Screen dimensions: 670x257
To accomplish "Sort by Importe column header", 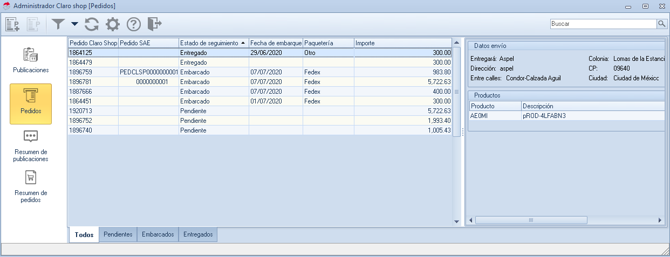I will click(402, 43).
